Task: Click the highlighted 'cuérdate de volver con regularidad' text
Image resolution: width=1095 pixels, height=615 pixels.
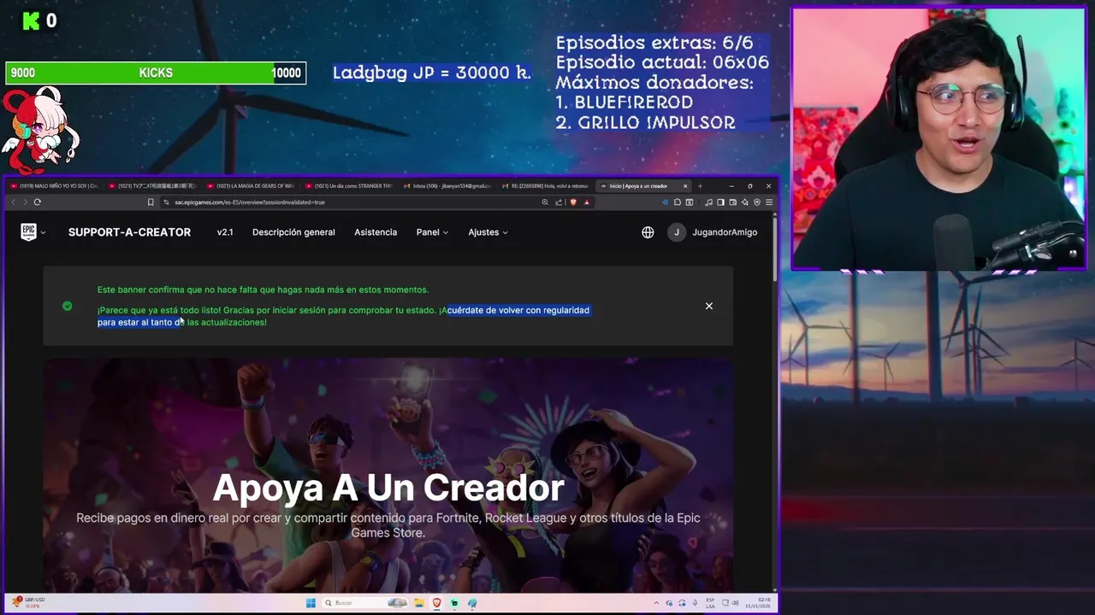Action: click(518, 310)
